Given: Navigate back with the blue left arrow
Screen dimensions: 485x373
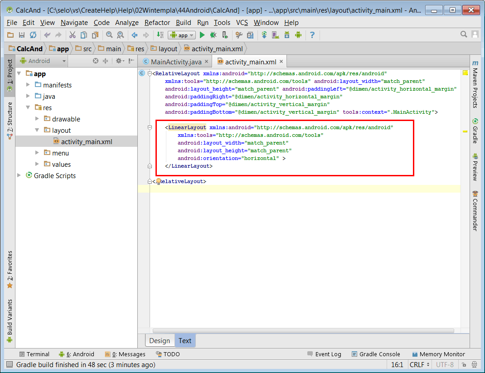Looking at the screenshot, I should [x=135, y=35].
